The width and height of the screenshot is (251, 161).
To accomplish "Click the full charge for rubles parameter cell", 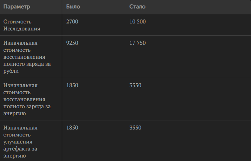I will (26, 57).
